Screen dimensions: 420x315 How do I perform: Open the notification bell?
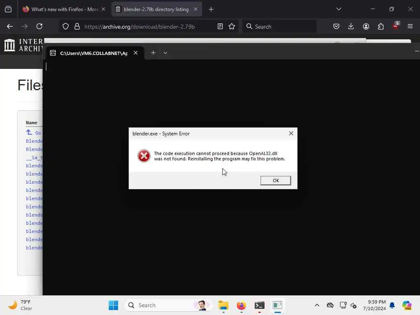pos(392,305)
